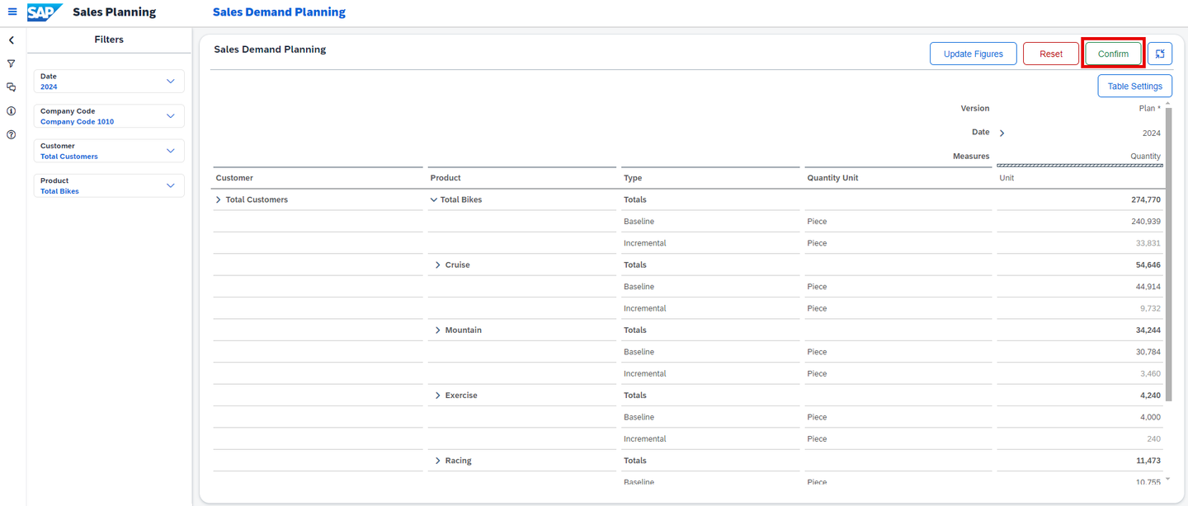Click the Cruise incremental value 9,732
Image resolution: width=1188 pixels, height=506 pixels.
pos(1150,308)
